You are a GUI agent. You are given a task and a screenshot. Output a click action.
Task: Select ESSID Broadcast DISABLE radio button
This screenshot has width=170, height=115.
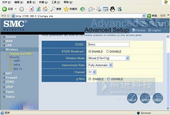point(108,51)
